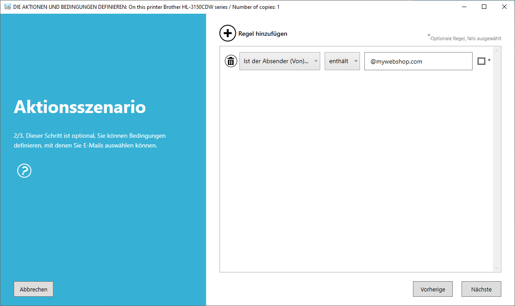Image resolution: width=515 pixels, height=306 pixels.
Task: Click the plus icon to add a rule
Action: 227,33
